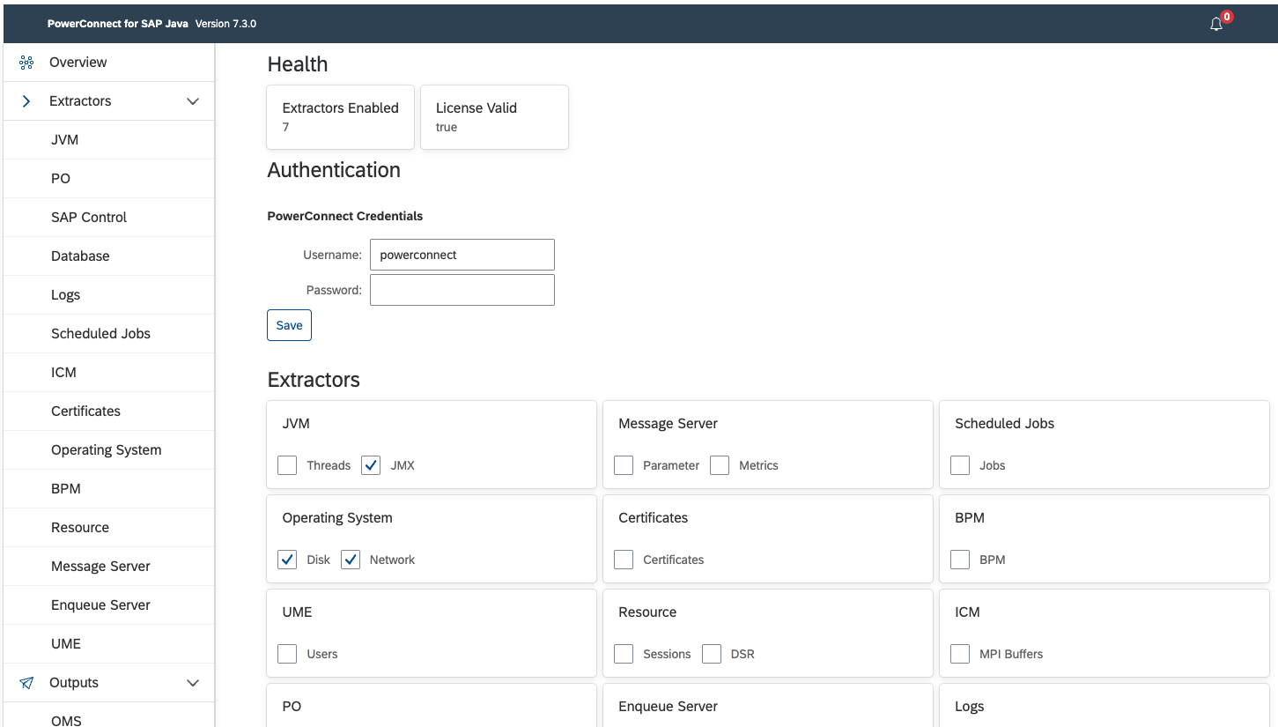Tick the Scheduled Jobs checkbox labeled Jobs
This screenshot has height=727, width=1278.
click(960, 465)
